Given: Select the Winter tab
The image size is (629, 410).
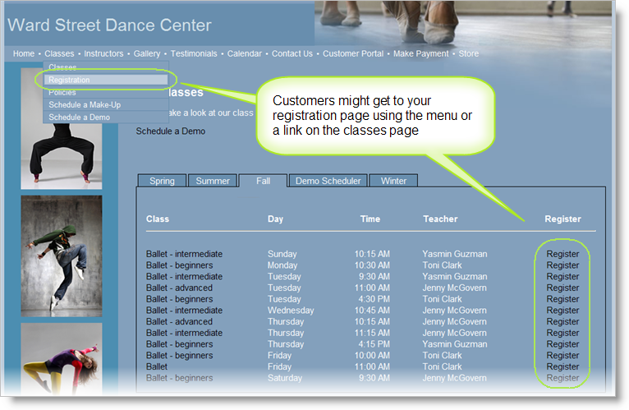Looking at the screenshot, I should tap(393, 181).
